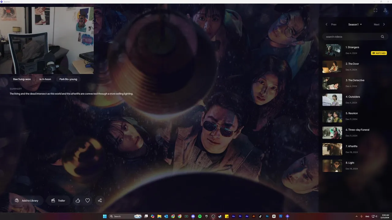
Task: Open episode 2. The Door thumbnail
Action: pyautogui.click(x=332, y=67)
